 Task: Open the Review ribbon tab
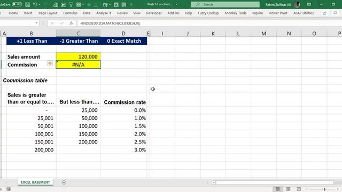click(x=122, y=13)
